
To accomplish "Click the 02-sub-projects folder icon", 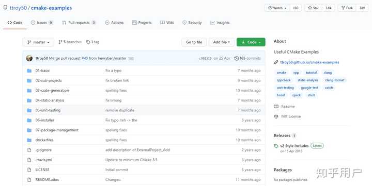I will click(x=29, y=81).
